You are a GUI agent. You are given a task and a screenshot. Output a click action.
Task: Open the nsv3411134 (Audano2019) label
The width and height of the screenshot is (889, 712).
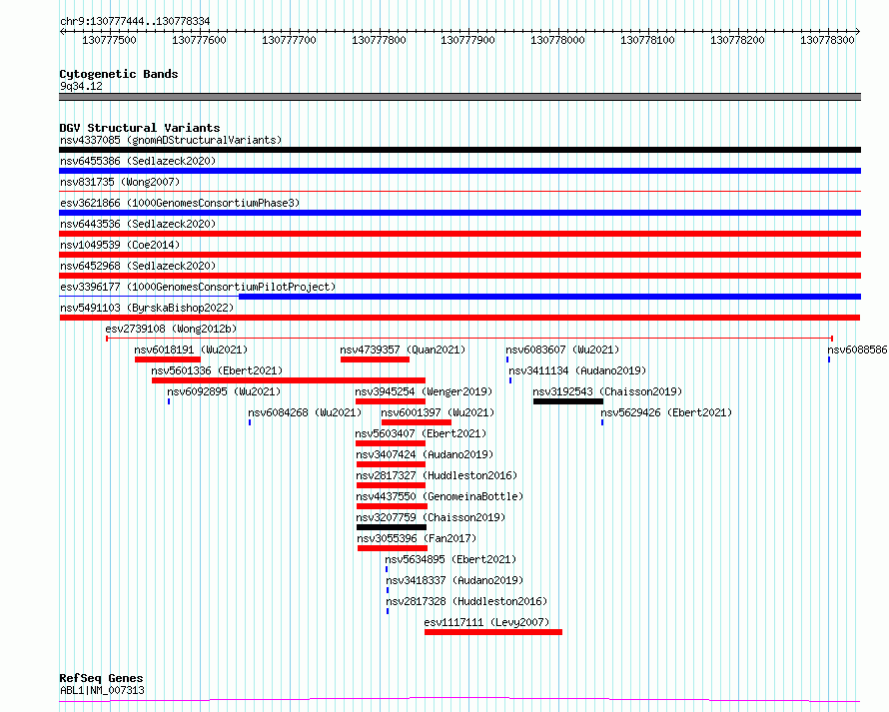pyautogui.click(x=577, y=370)
